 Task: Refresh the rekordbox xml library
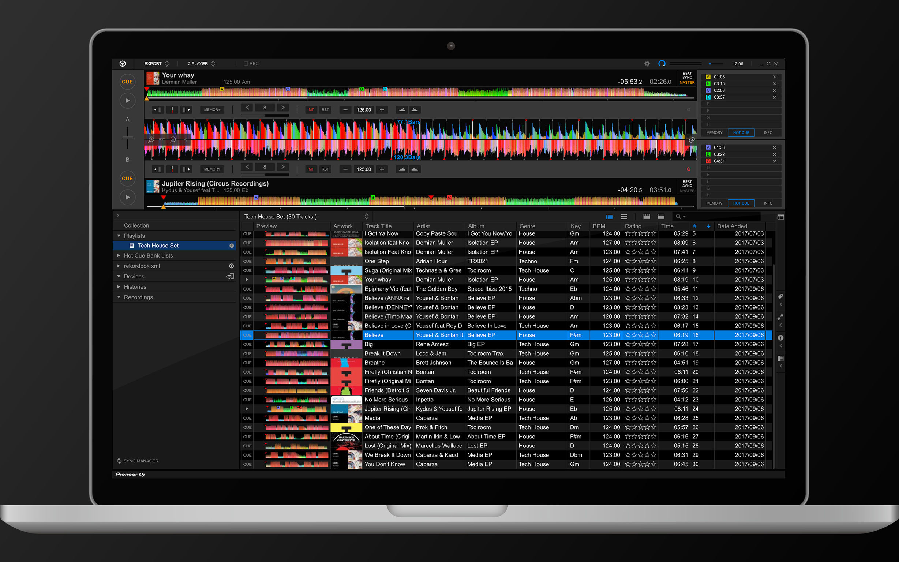(232, 266)
